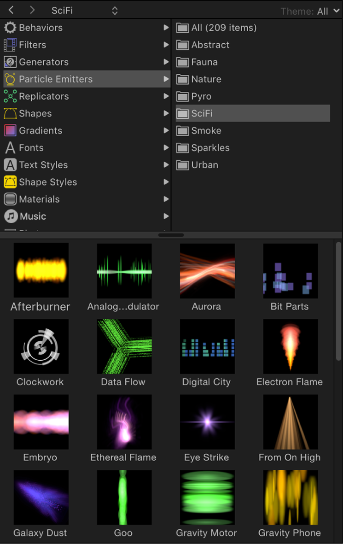Click the Materials icon
Screen dimensions: 344x544
tap(10, 199)
